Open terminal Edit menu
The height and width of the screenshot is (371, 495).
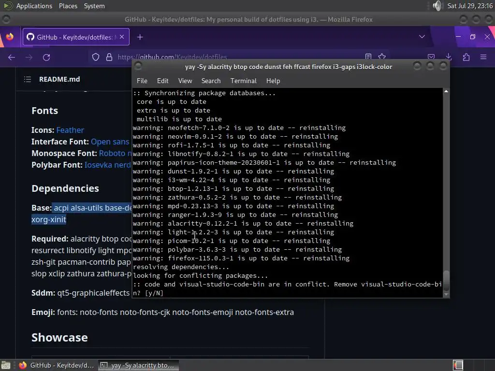pyautogui.click(x=162, y=81)
